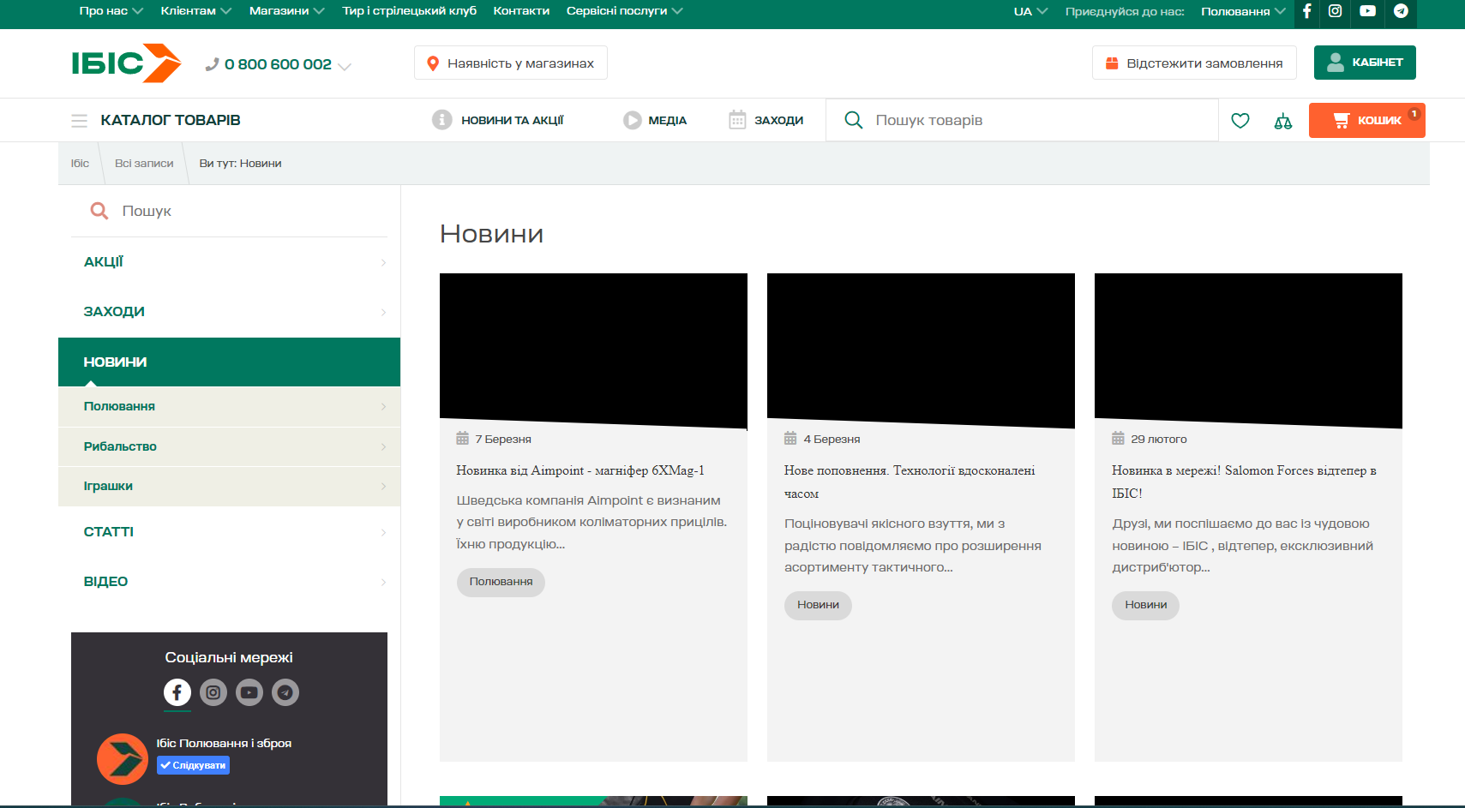Open the product comparison scales icon

(1282, 121)
